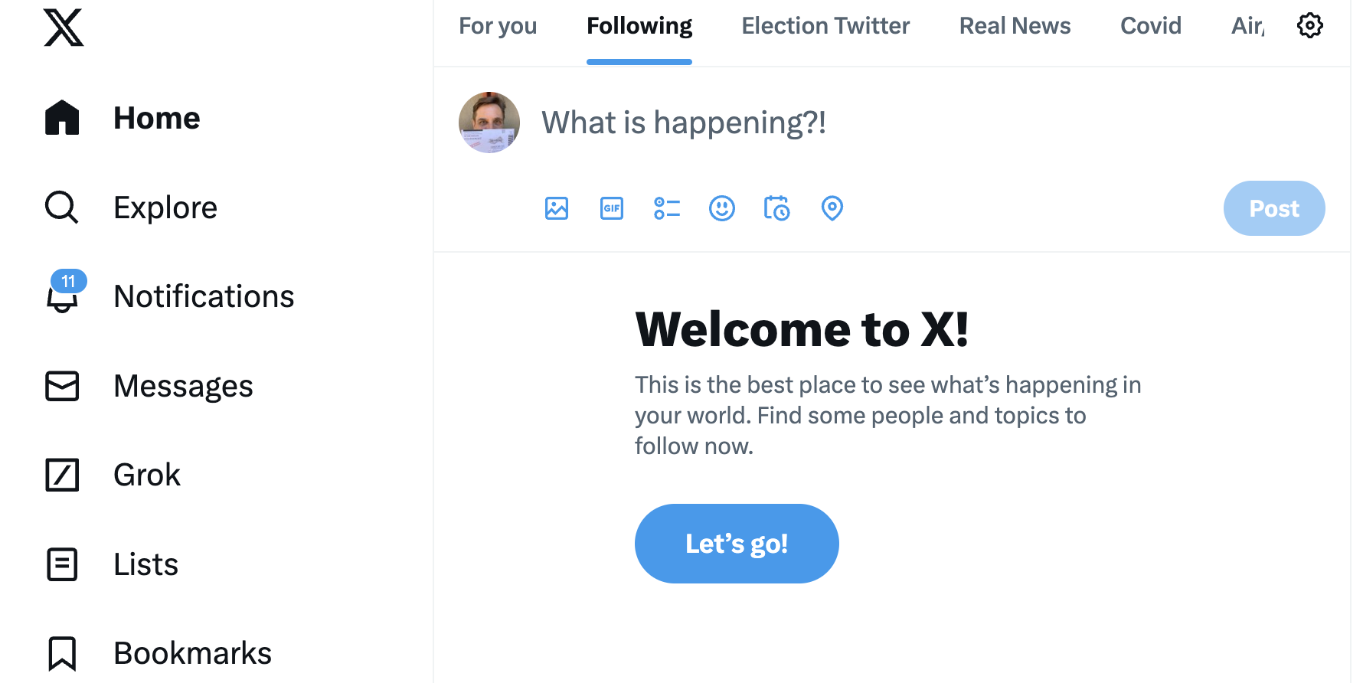Switch to the Covid tab

tap(1150, 26)
